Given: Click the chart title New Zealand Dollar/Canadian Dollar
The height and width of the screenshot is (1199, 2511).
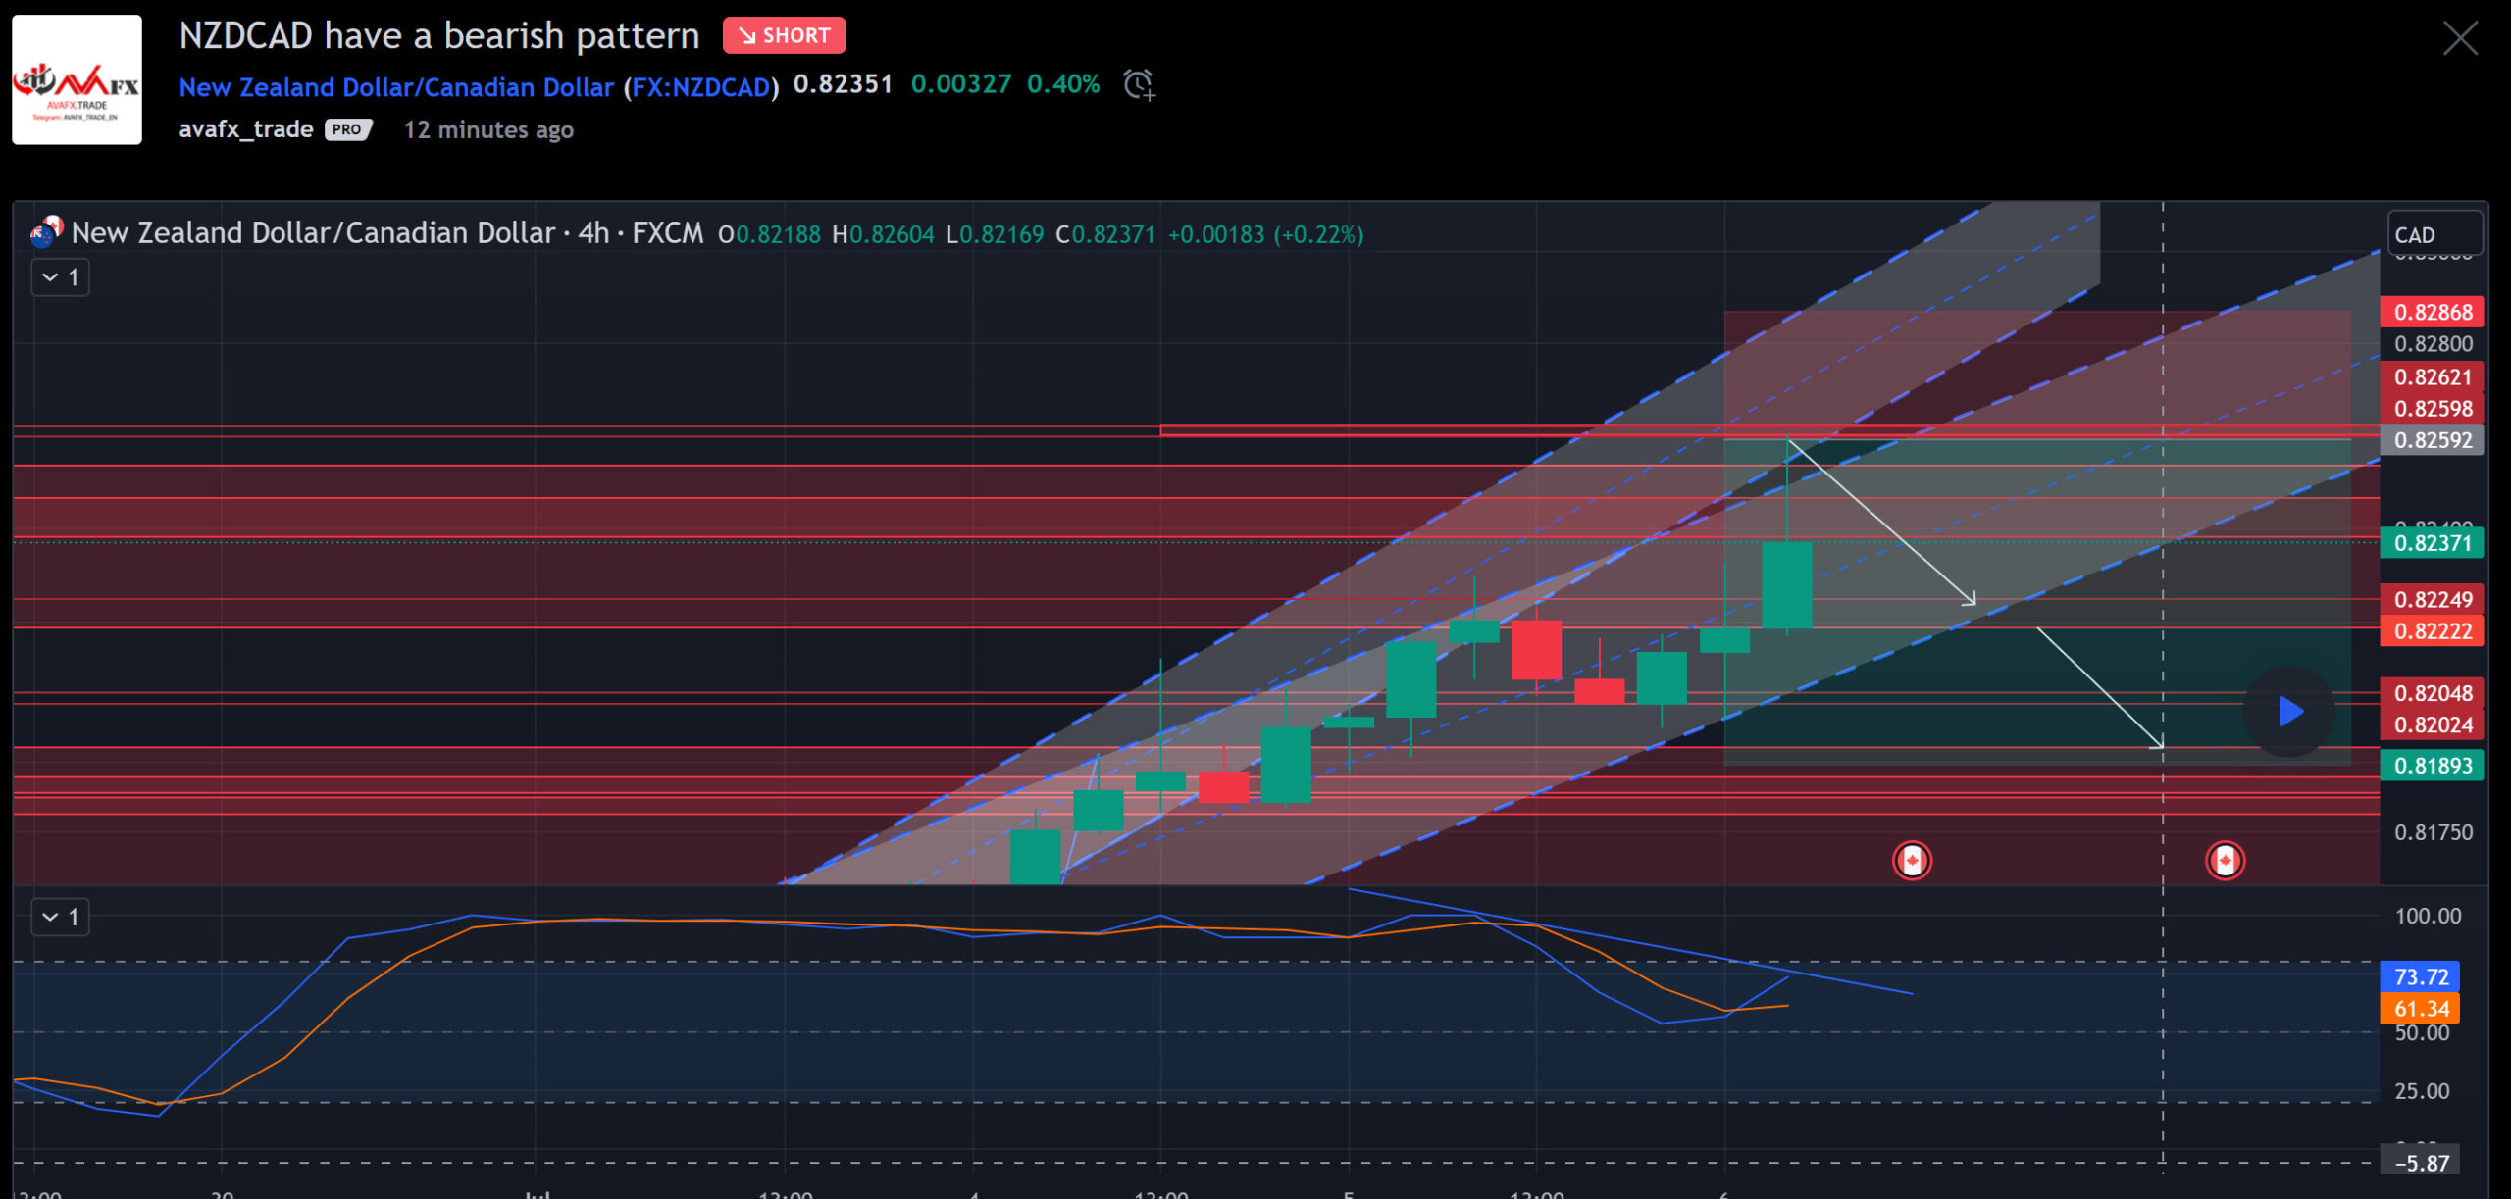Looking at the screenshot, I should [x=313, y=233].
